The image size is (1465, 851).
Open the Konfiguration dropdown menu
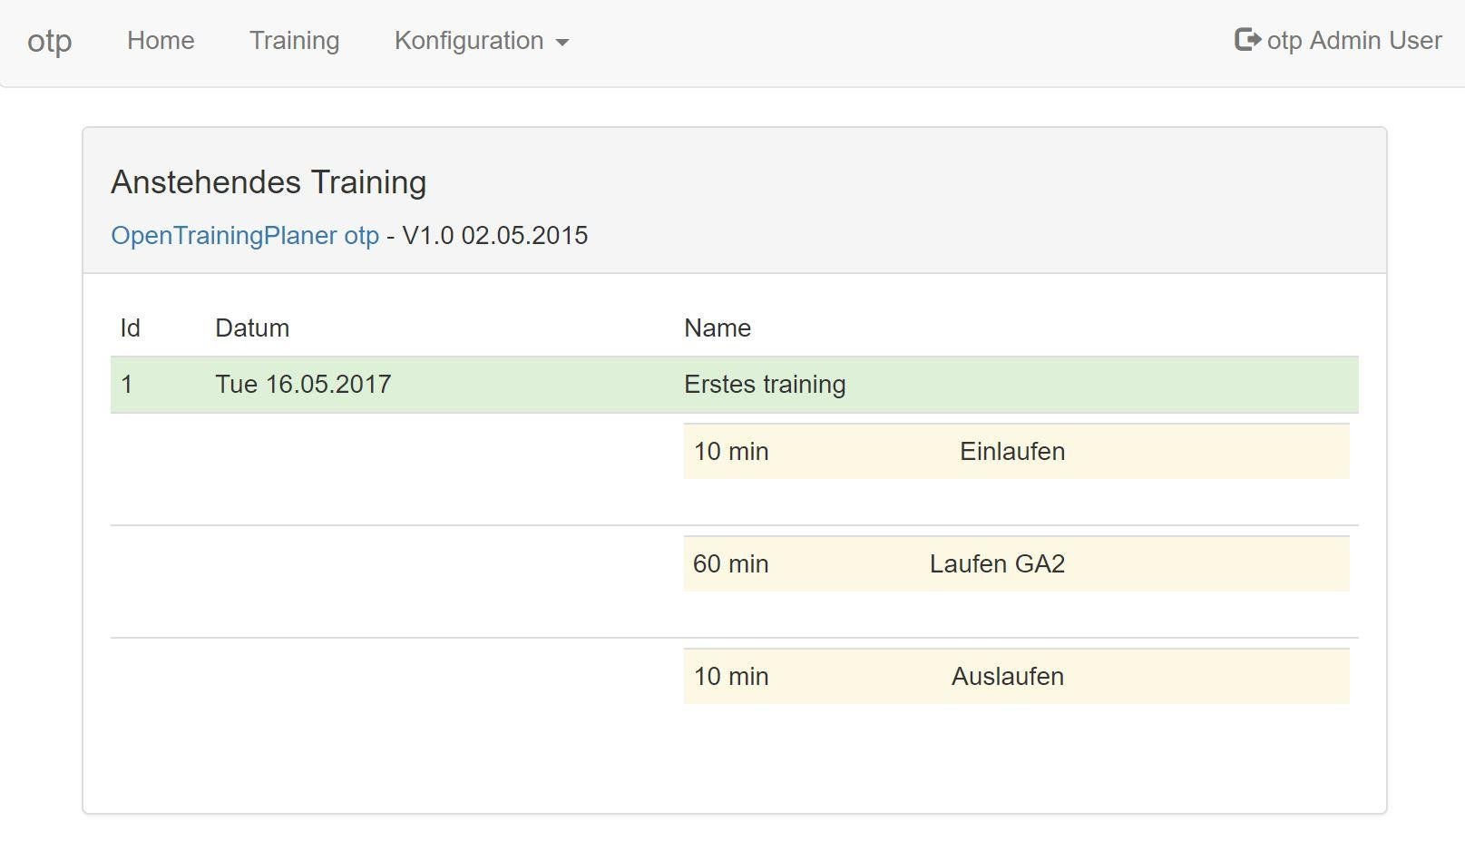pyautogui.click(x=471, y=41)
